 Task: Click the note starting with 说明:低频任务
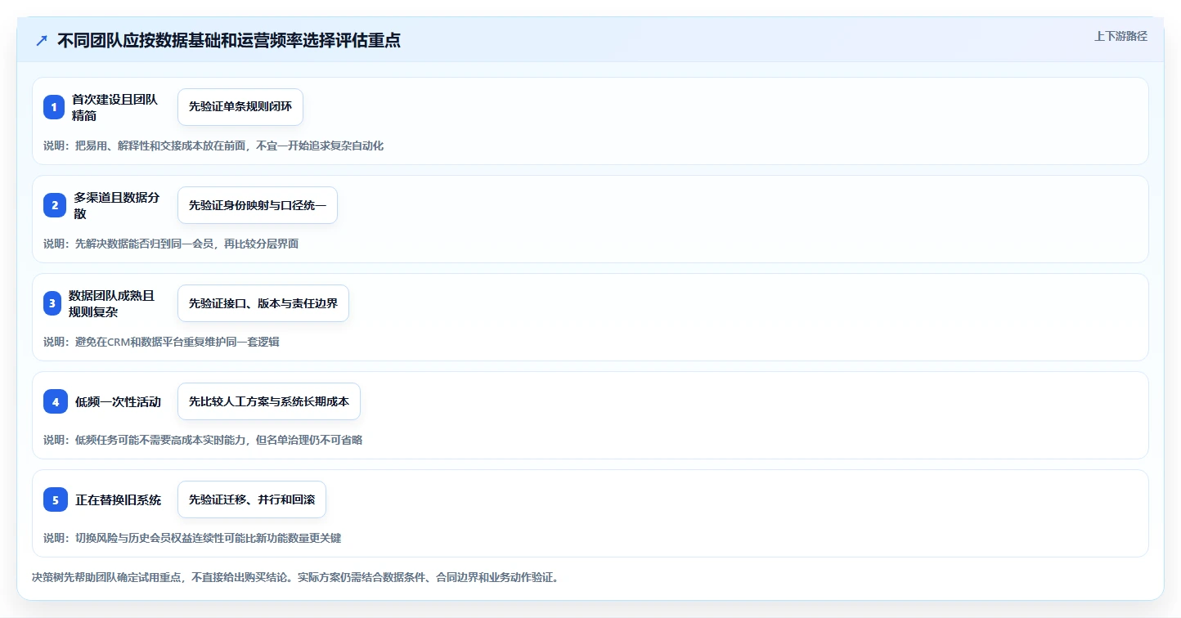pos(203,440)
